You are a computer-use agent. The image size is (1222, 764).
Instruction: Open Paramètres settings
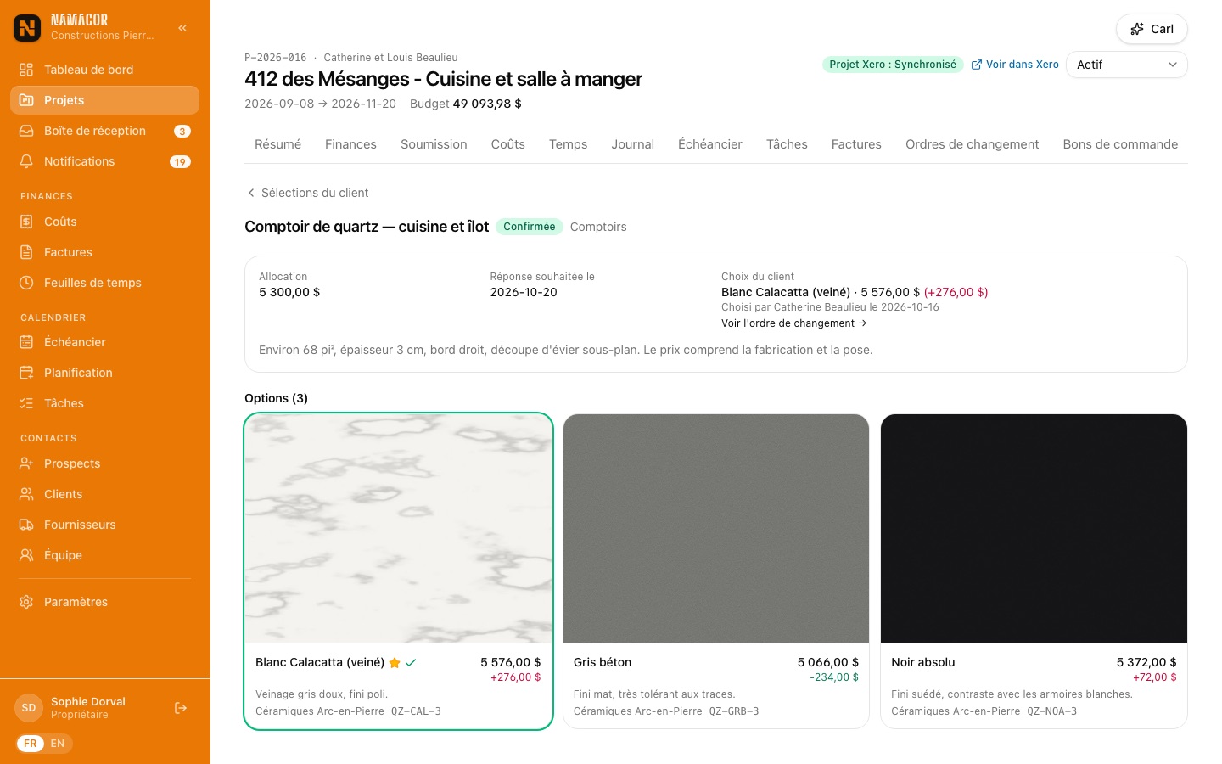coord(104,602)
